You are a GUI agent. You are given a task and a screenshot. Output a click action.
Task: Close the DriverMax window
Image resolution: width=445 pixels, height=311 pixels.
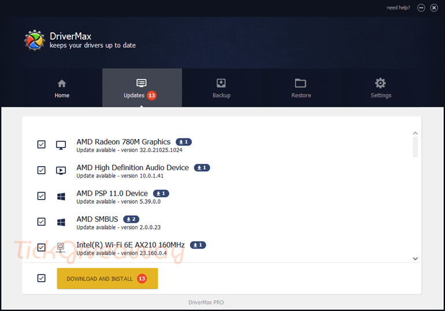point(434,8)
